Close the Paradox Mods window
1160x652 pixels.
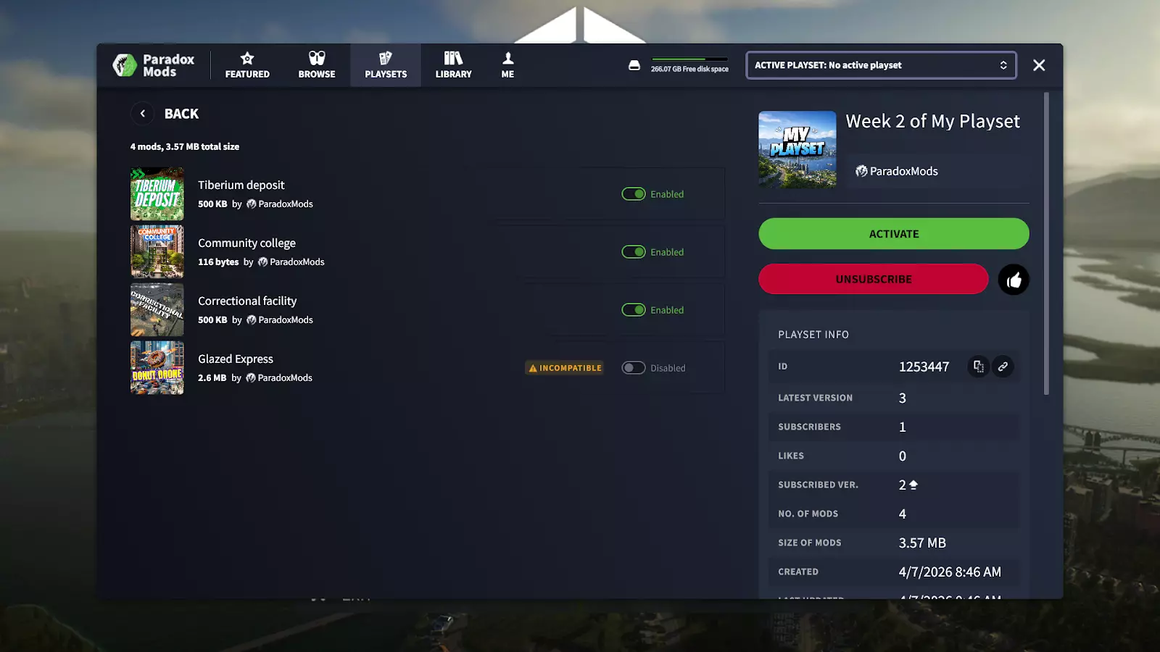(1039, 65)
